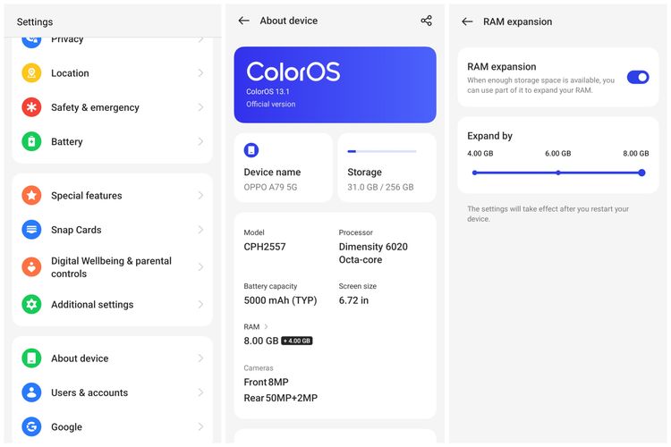The image size is (671, 447).
Task: Open the chevron next to Users & accounts
Action: 200,392
